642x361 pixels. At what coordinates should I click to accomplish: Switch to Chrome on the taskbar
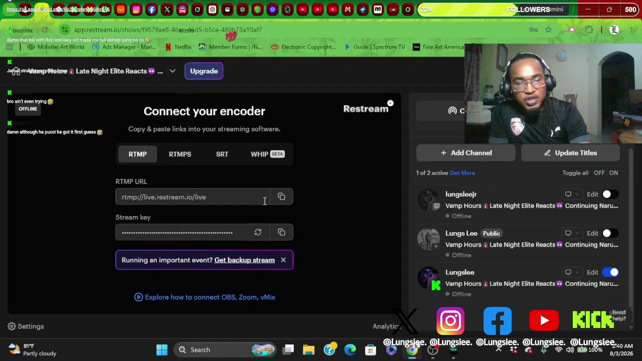click(412, 349)
